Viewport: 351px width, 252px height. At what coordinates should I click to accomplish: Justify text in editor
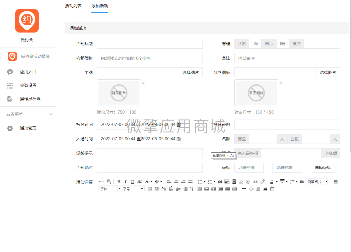click(190, 182)
